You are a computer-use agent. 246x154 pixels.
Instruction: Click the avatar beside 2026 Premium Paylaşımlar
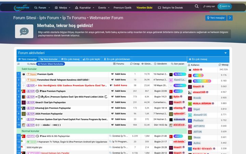tap(24, 114)
